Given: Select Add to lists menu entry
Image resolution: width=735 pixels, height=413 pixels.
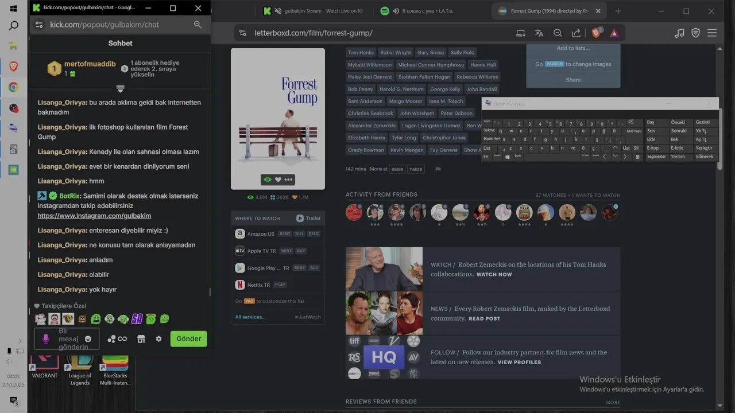Looking at the screenshot, I should pyautogui.click(x=573, y=48).
